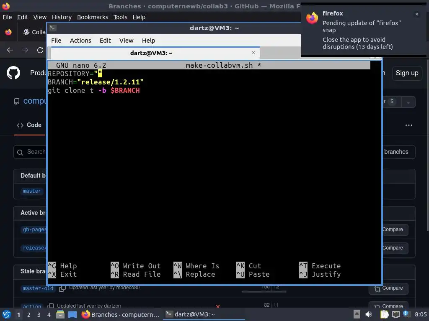Click copy icon beside action branch
The width and height of the screenshot is (429, 321).
pos(50,306)
